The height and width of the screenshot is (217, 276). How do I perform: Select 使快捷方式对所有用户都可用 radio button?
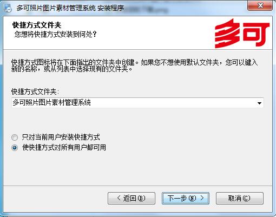click(x=15, y=148)
